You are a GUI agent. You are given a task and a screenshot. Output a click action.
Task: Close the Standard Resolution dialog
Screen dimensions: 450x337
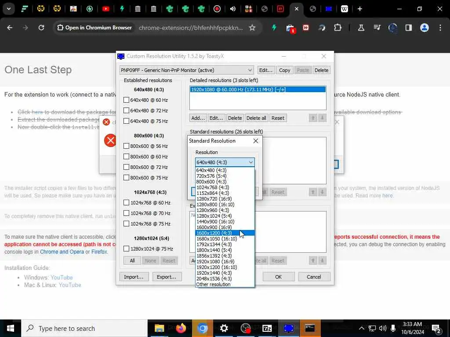click(255, 141)
